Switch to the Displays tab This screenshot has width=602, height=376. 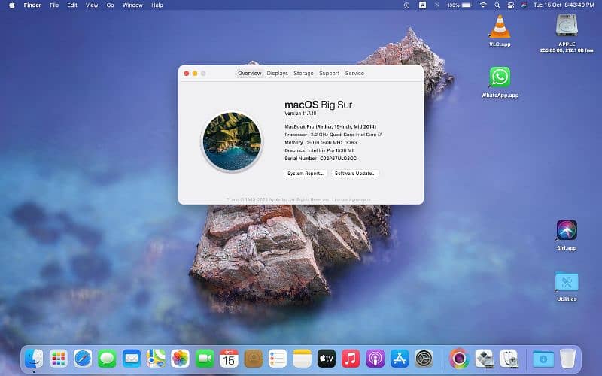tap(277, 74)
